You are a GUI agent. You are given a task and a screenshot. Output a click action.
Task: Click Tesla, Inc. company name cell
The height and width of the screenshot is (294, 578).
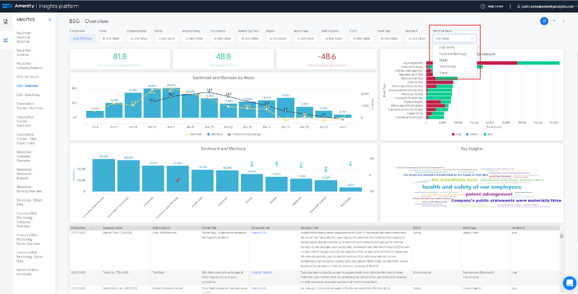(117, 273)
